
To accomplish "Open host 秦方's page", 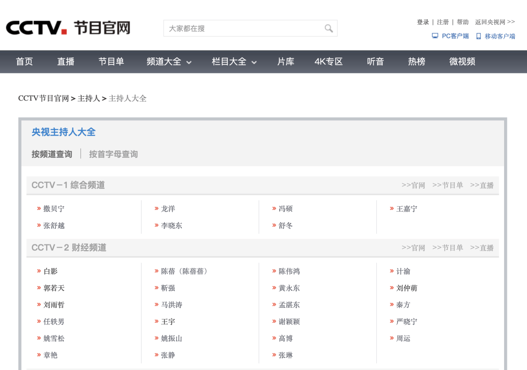I will tap(403, 305).
